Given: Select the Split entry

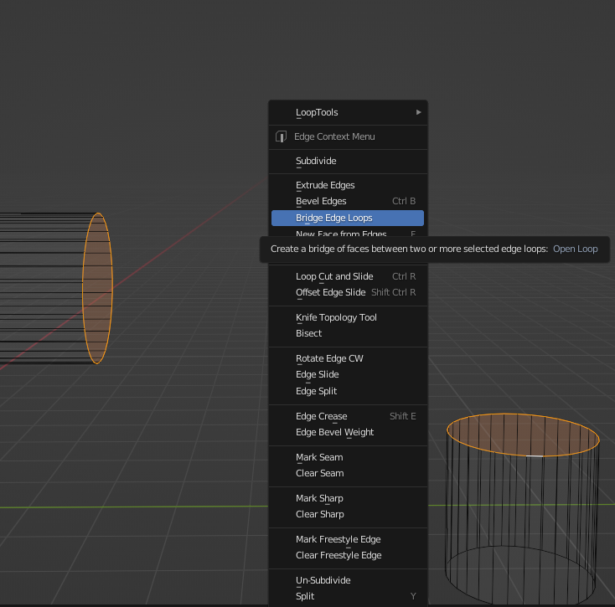Looking at the screenshot, I should click(348, 596).
